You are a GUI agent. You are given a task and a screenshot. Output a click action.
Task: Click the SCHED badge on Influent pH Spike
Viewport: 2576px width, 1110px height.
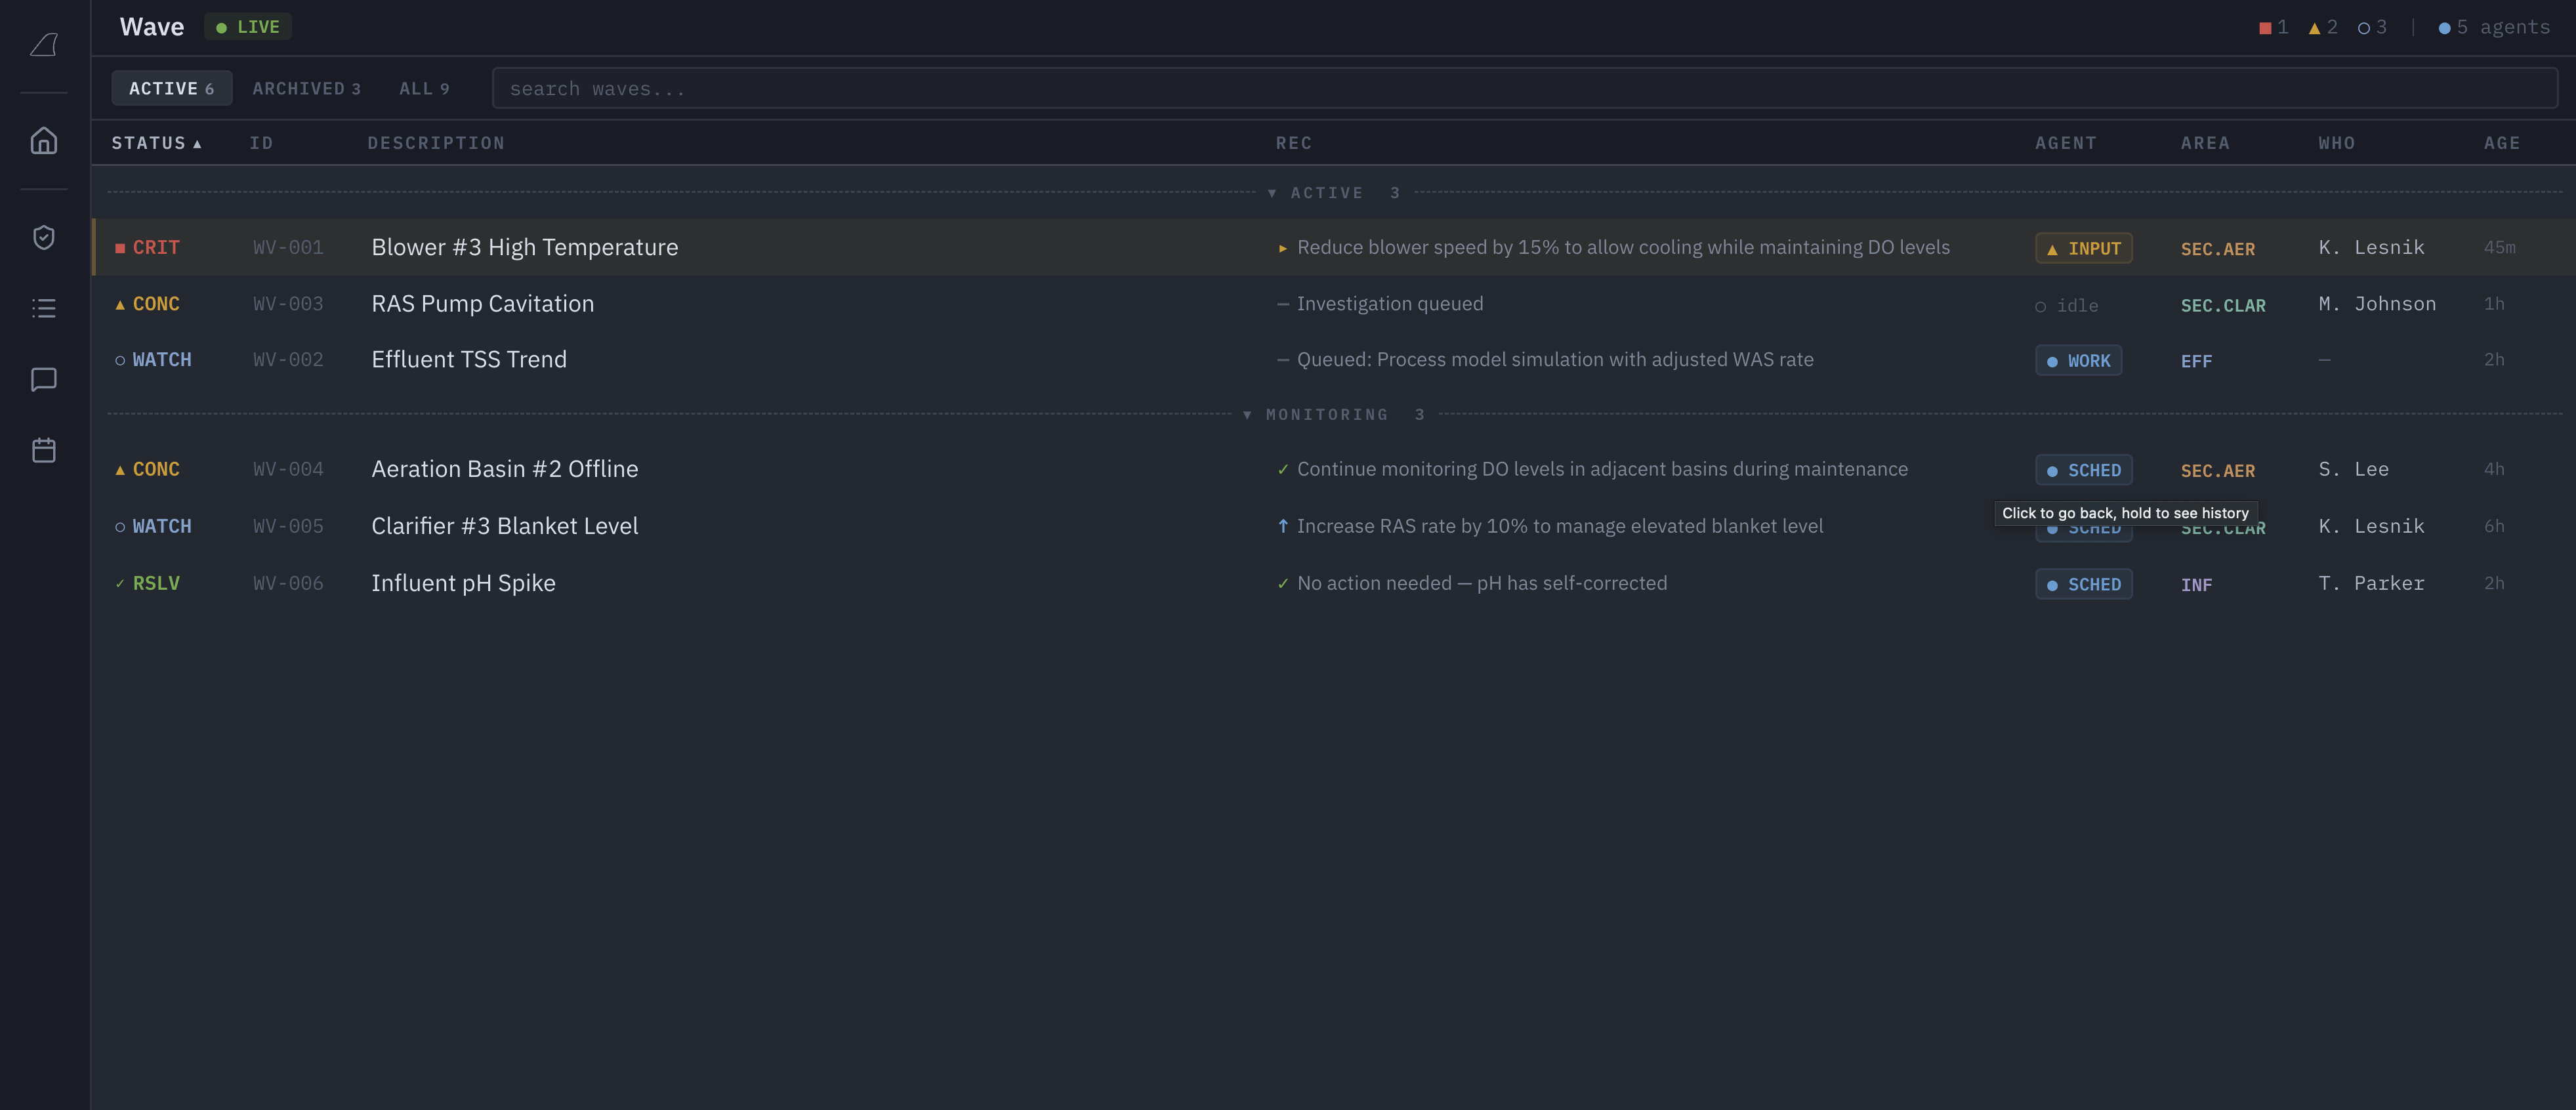pos(2084,583)
